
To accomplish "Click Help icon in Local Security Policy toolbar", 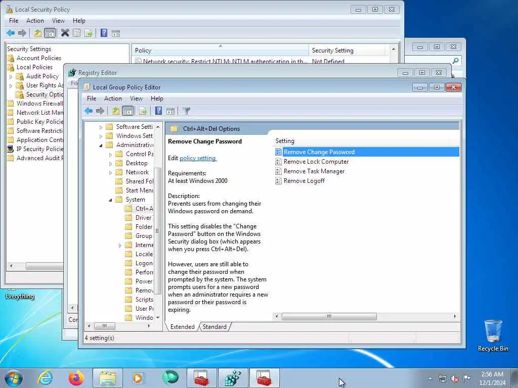I will [x=104, y=33].
